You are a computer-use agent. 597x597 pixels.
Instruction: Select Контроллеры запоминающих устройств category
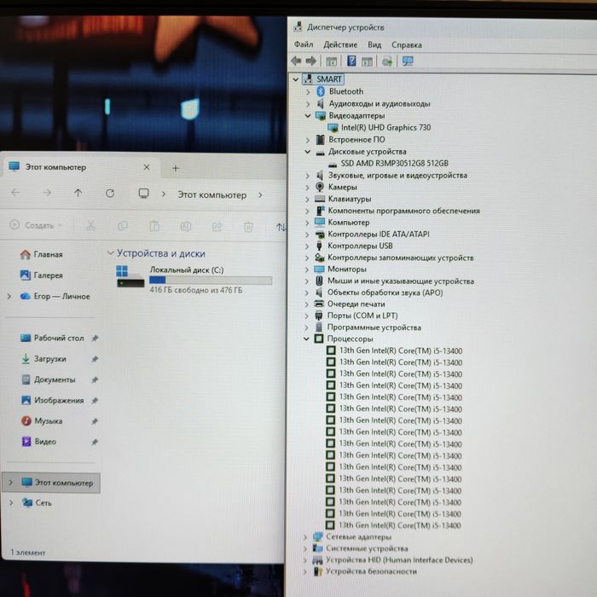pyautogui.click(x=401, y=258)
